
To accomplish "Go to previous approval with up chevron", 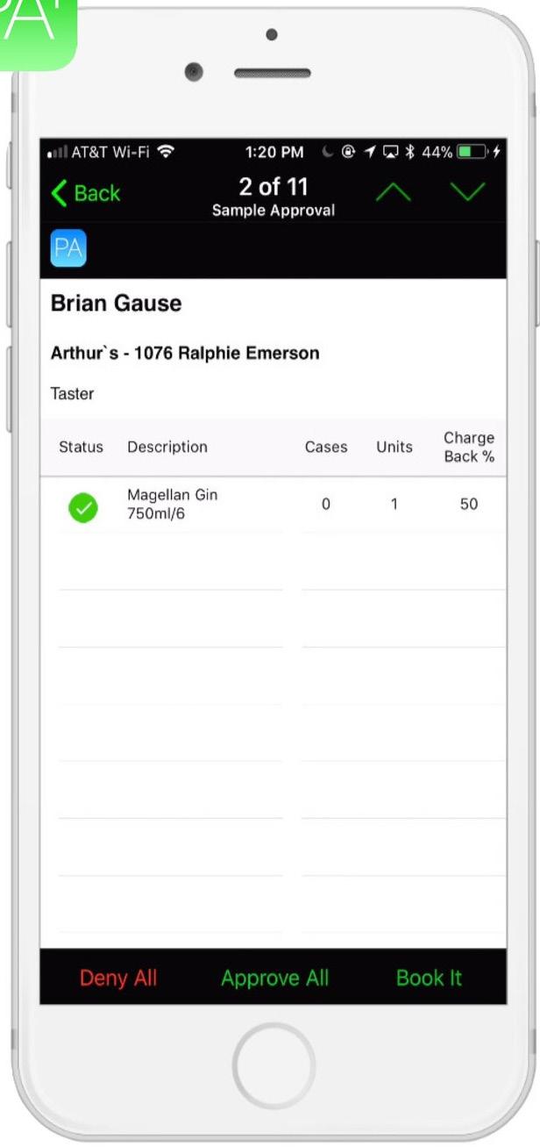I will (393, 193).
